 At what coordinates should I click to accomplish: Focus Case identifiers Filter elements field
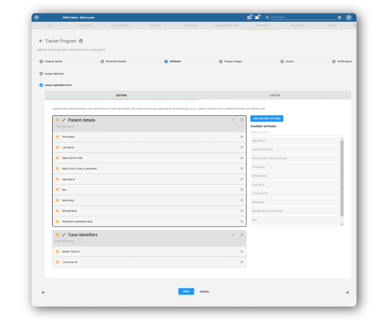tap(78, 241)
